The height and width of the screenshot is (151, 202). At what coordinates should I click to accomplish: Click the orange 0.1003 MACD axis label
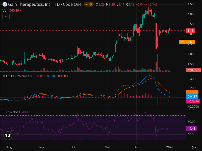point(192,92)
